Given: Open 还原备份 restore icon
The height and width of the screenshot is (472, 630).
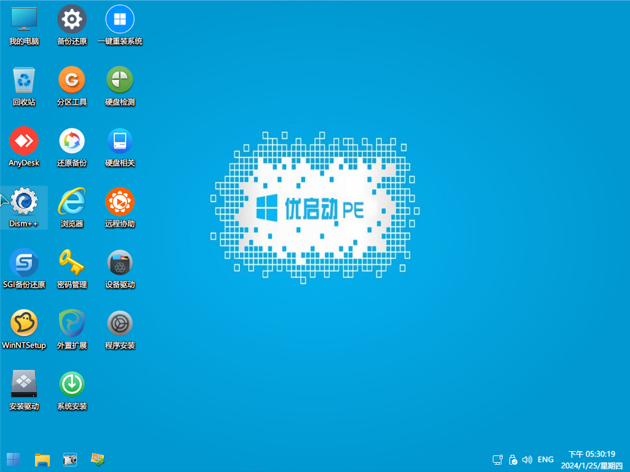Looking at the screenshot, I should [x=71, y=147].
